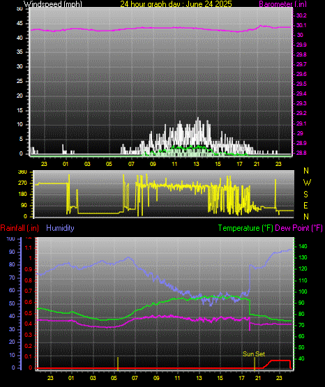The height and width of the screenshot is (387, 325).
Task: Click the white wind gust peak near 13
Action: click(197, 120)
